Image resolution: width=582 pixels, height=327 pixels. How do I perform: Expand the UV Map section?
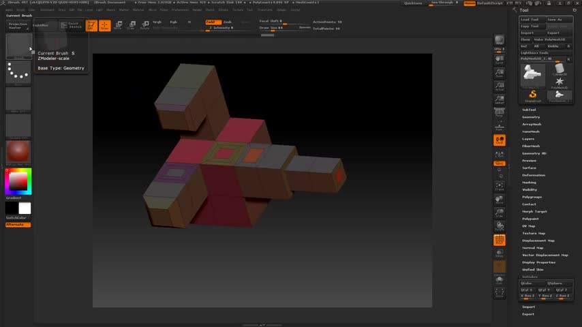pos(529,226)
